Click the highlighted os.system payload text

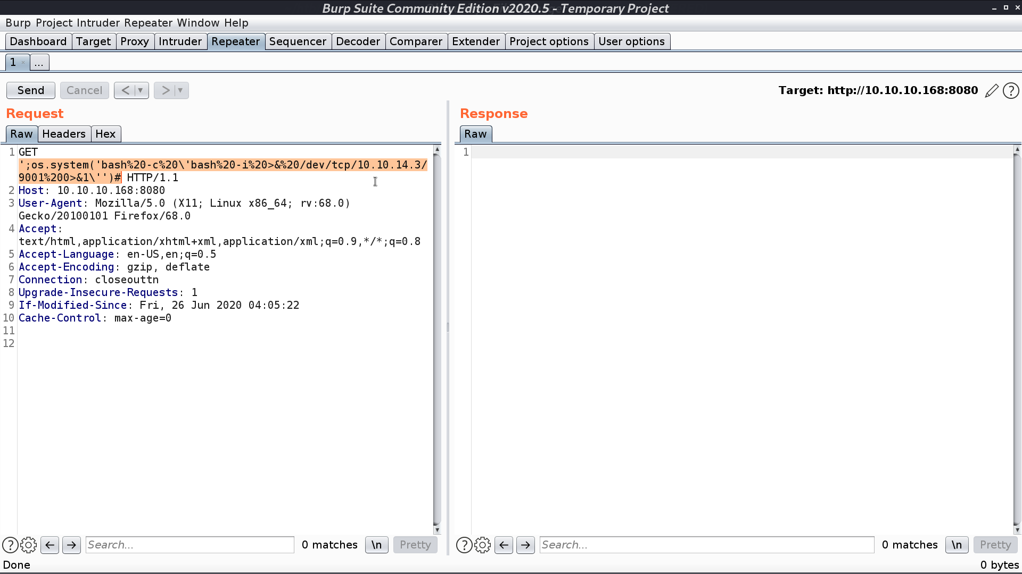223,171
